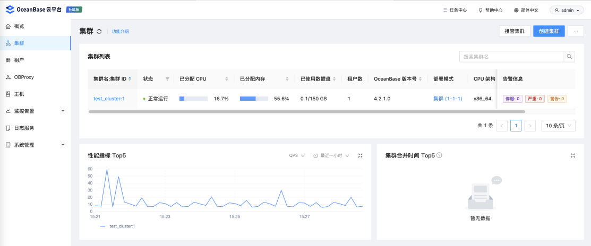The width and height of the screenshot is (591, 246).
Task: Go to previous page arrow
Action: point(502,126)
